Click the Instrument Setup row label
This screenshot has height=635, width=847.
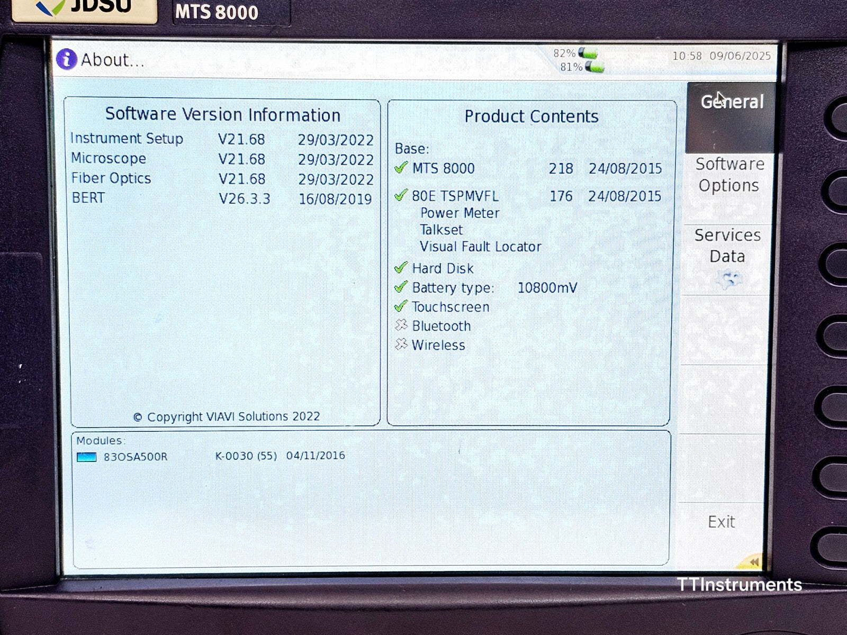(127, 138)
